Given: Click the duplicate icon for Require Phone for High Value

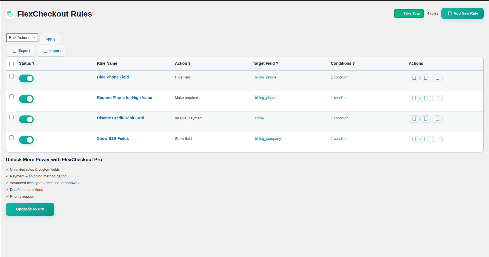Looking at the screenshot, I should click(425, 98).
